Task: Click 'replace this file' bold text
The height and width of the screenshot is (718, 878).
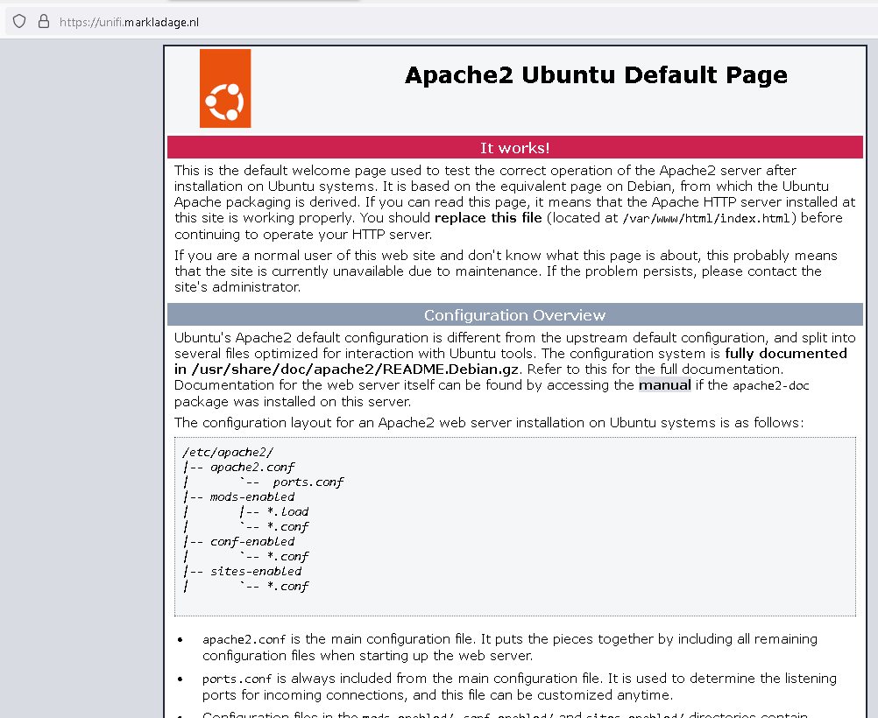Action: [x=488, y=218]
